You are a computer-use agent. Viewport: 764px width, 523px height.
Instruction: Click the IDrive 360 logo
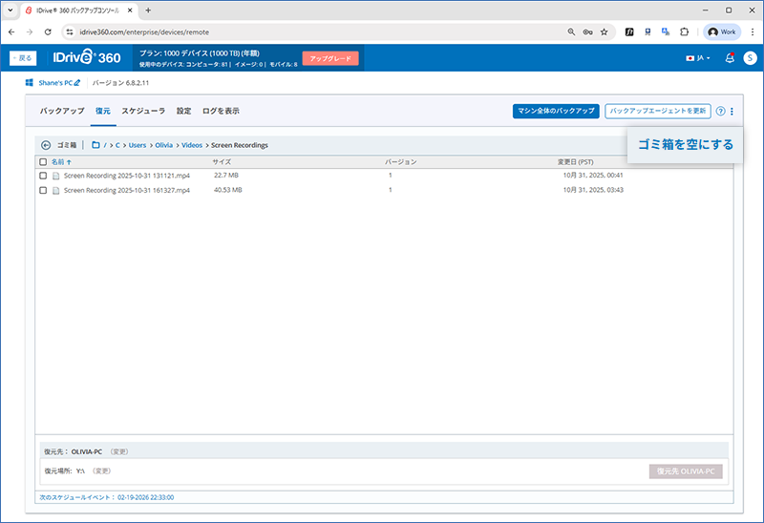tap(87, 58)
